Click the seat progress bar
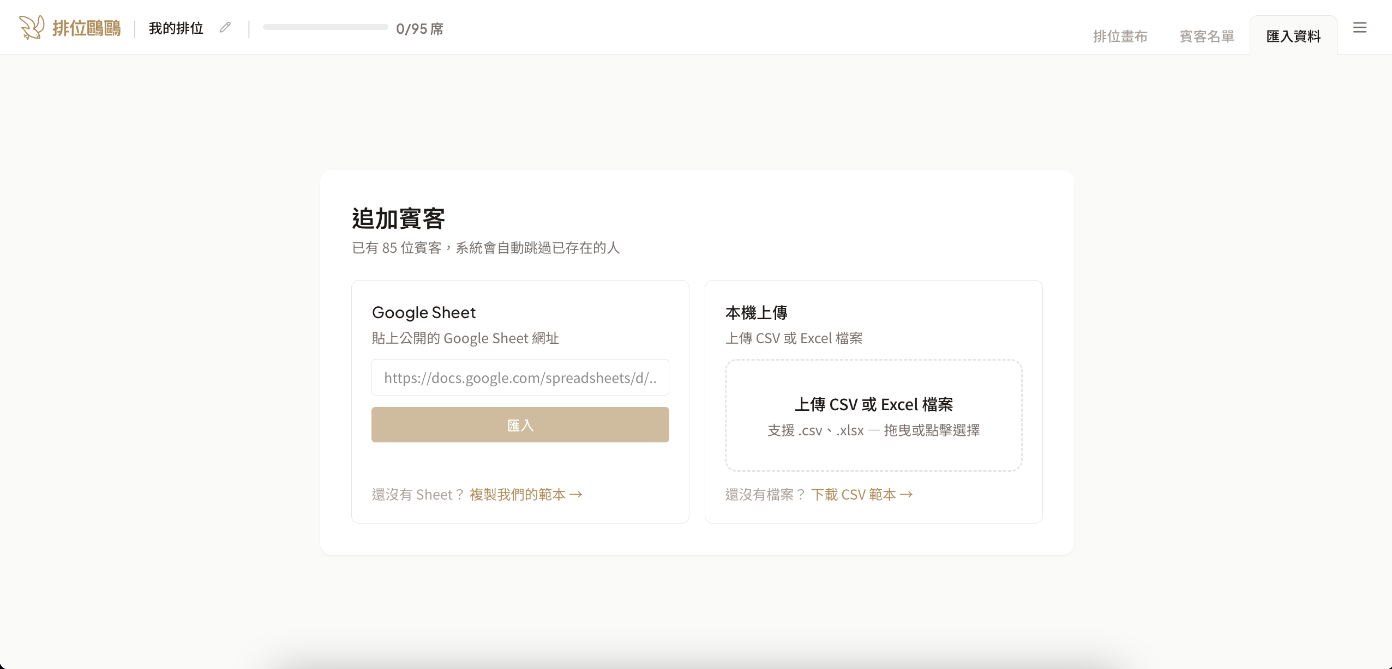The width and height of the screenshot is (1392, 669). (325, 27)
